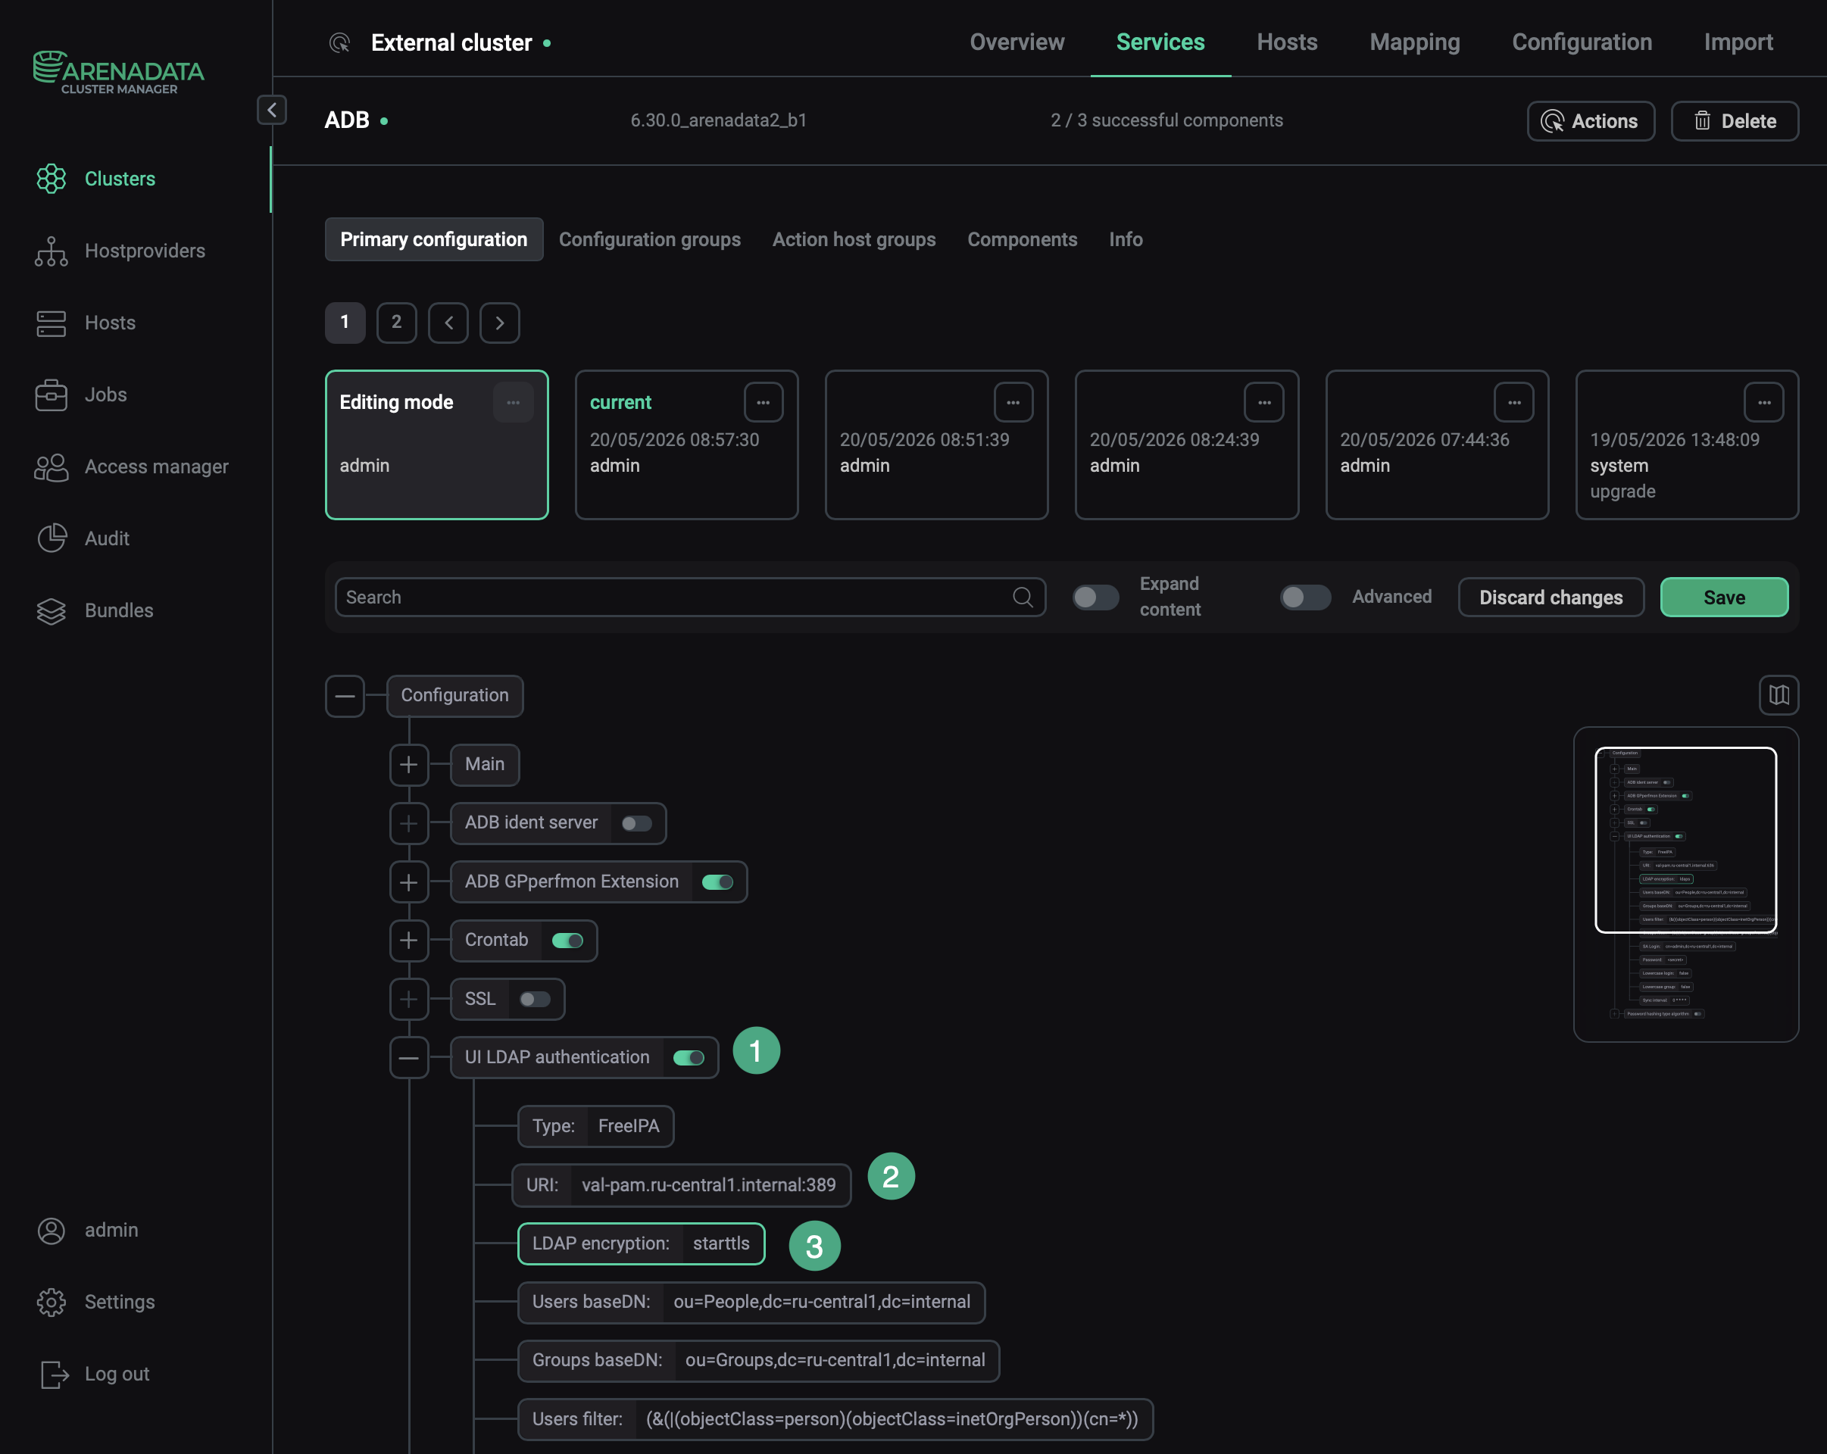Viewport: 1827px width, 1454px height.
Task: Expand the ADB ident server node
Action: [408, 824]
